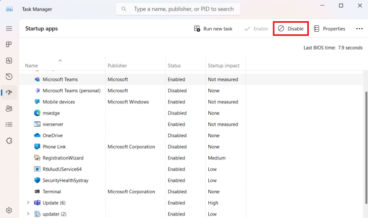Click the search magnifier icon
Screen dimensions: 368x218
tap(124, 9)
